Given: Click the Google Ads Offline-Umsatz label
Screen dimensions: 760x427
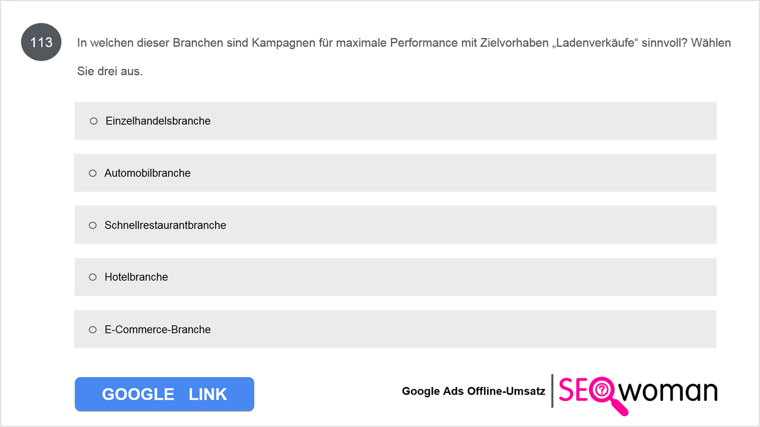Looking at the screenshot, I should click(x=474, y=391).
